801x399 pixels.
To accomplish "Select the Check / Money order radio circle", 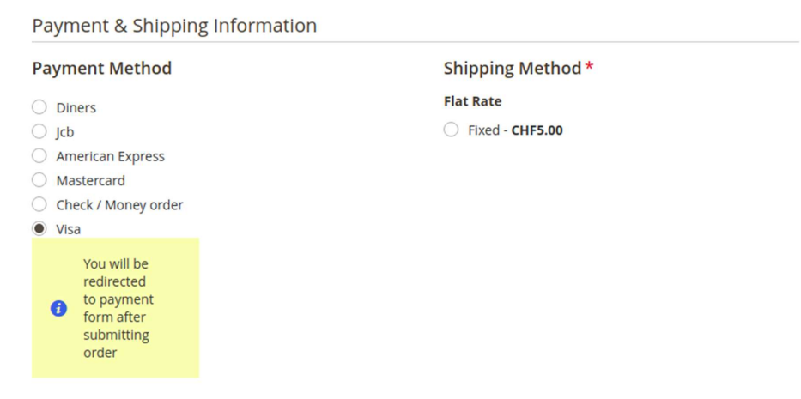I will pos(39,204).
